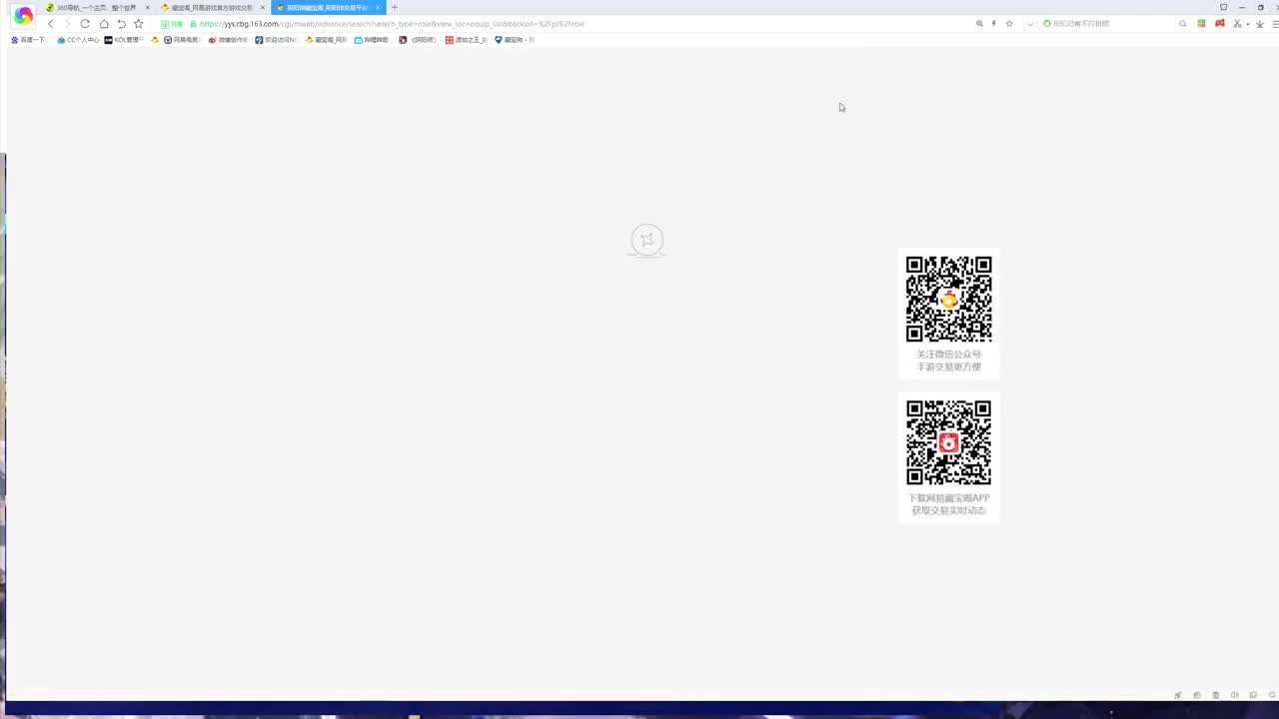Click the yellow icon bookmark after KOL管理
The image size is (1279, 719).
pyautogui.click(x=155, y=40)
